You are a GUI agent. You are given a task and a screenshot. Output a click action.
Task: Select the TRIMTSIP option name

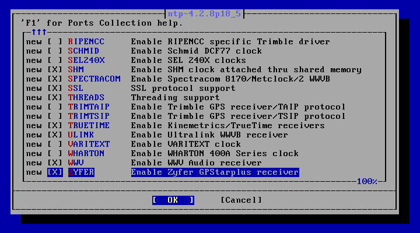pyautogui.click(x=89, y=116)
